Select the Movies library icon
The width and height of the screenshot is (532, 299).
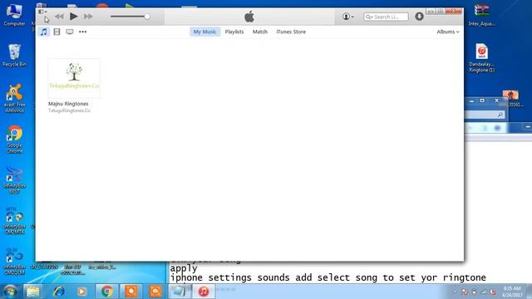pyautogui.click(x=57, y=32)
